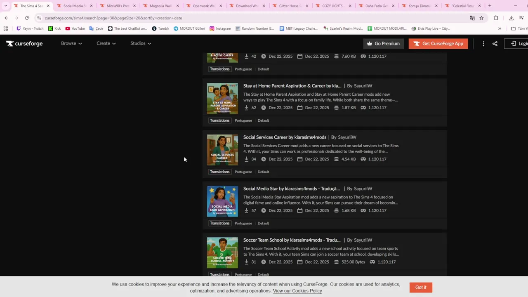Open the apps grid in bookmarks bar

coord(6,28)
